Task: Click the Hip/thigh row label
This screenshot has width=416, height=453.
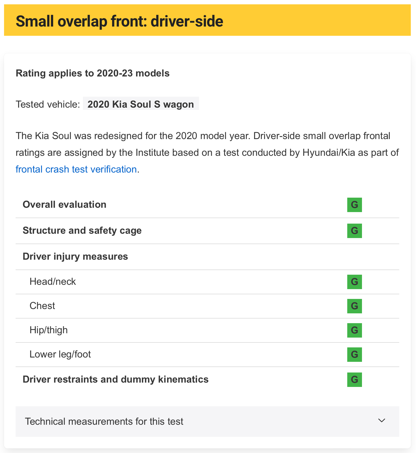Action: (49, 330)
